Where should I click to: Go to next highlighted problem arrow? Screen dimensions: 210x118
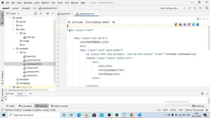coord(208,19)
